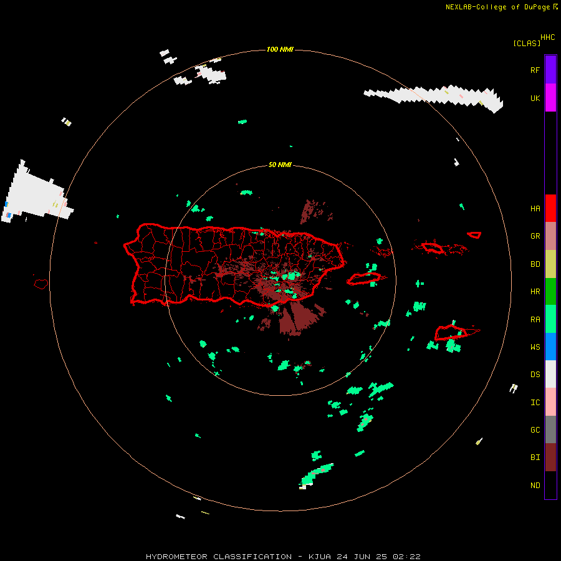Click the DS legend label
Image resolution: width=561 pixels, height=561 pixels.
[535, 375]
